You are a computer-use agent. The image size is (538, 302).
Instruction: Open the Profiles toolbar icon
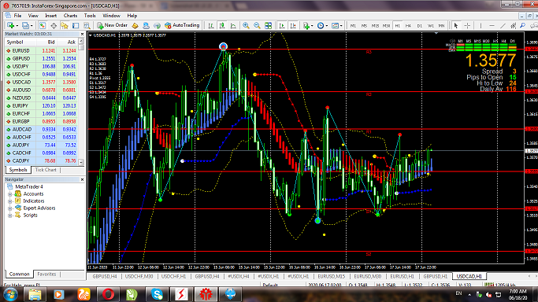click(25, 25)
